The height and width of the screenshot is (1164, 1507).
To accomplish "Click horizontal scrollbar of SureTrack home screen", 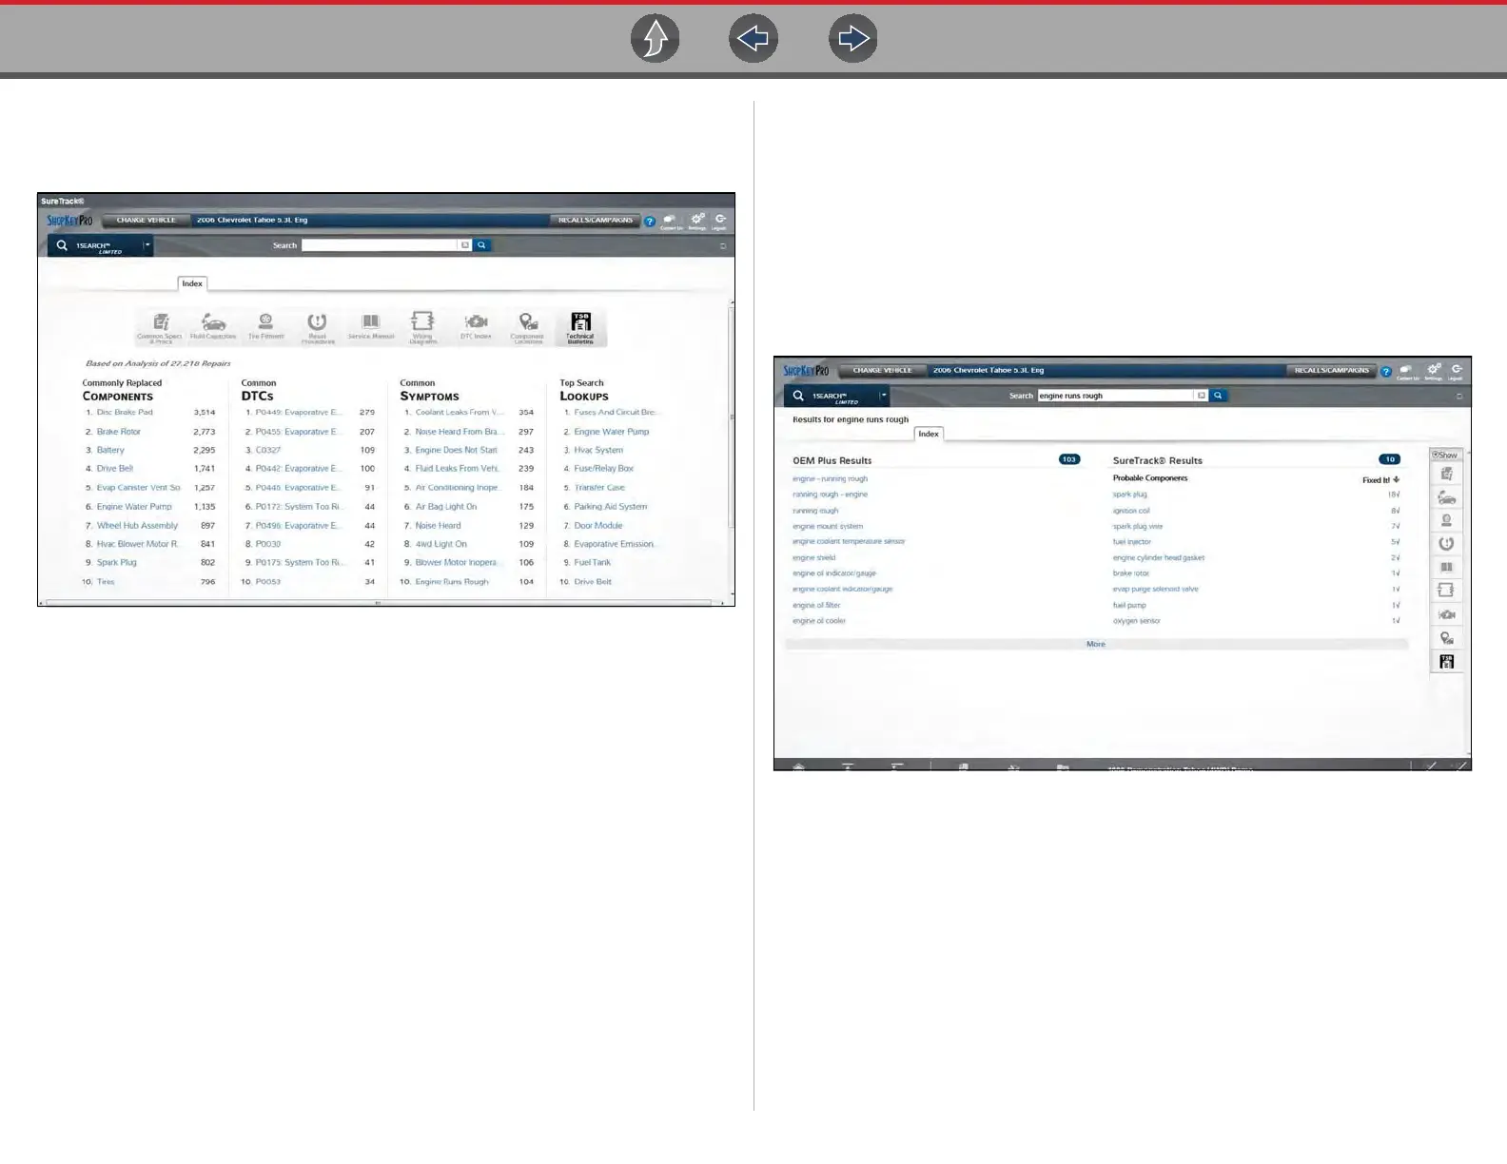I will pyautogui.click(x=379, y=602).
